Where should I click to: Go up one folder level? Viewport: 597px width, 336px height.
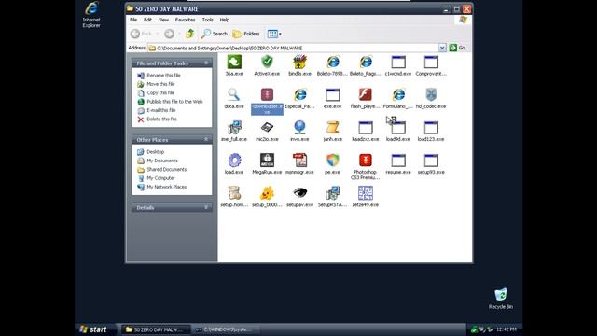pyautogui.click(x=190, y=34)
